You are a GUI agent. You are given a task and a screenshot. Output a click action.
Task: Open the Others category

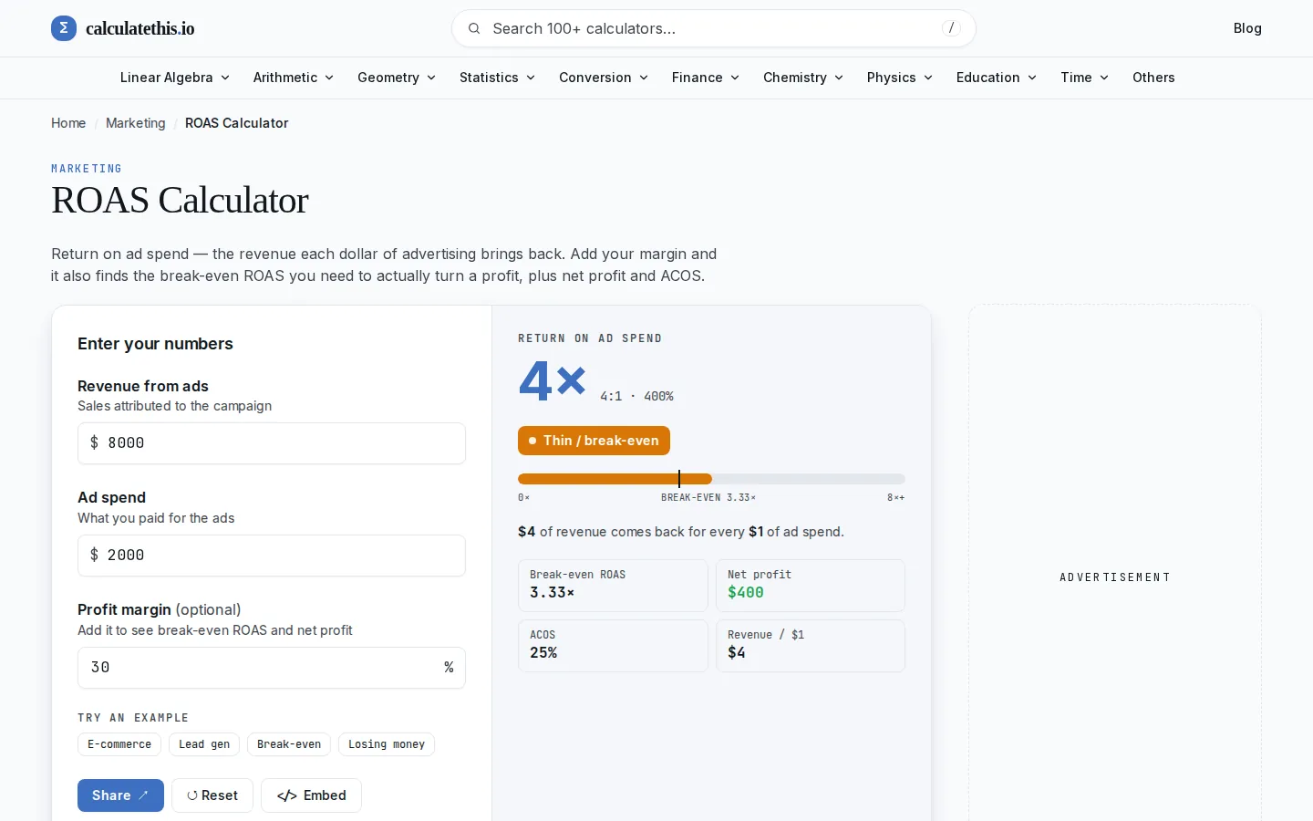coord(1153,78)
